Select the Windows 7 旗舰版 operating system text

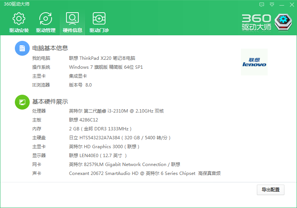click(106, 67)
